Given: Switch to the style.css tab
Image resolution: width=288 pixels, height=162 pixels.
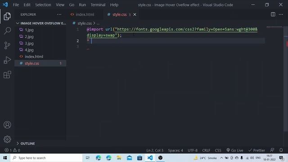Looking at the screenshot, I should [119, 14].
